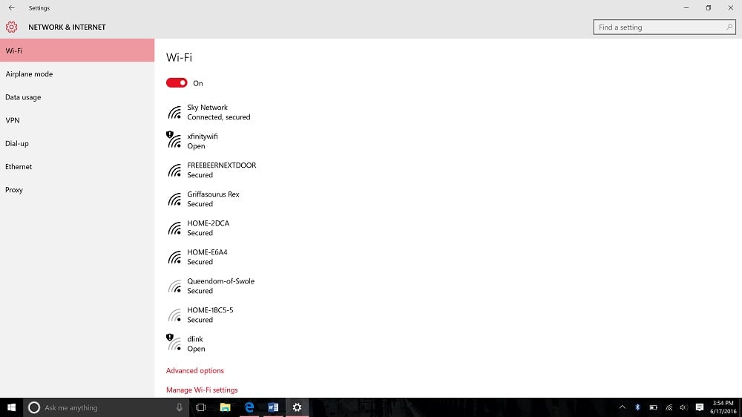
Task: Click the Bluetooth tray icon
Action: click(637, 407)
